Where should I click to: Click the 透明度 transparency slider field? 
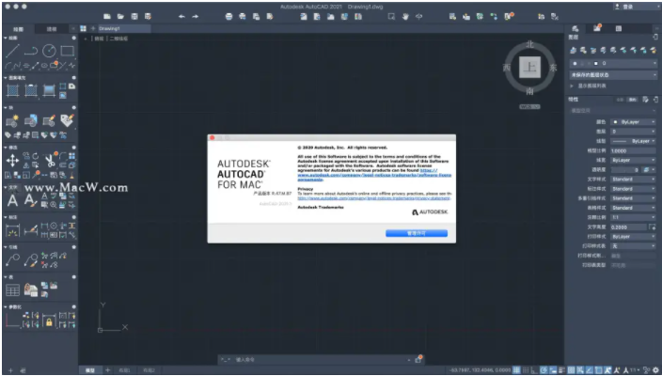click(625, 169)
